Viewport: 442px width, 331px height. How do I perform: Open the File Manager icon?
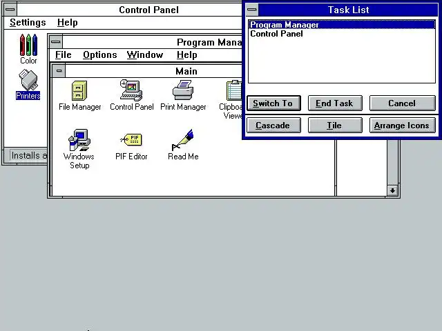[80, 96]
